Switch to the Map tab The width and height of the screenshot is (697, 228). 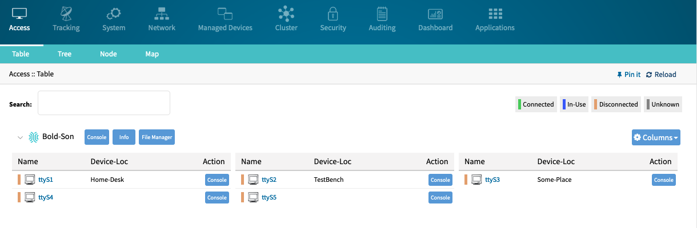tap(152, 54)
